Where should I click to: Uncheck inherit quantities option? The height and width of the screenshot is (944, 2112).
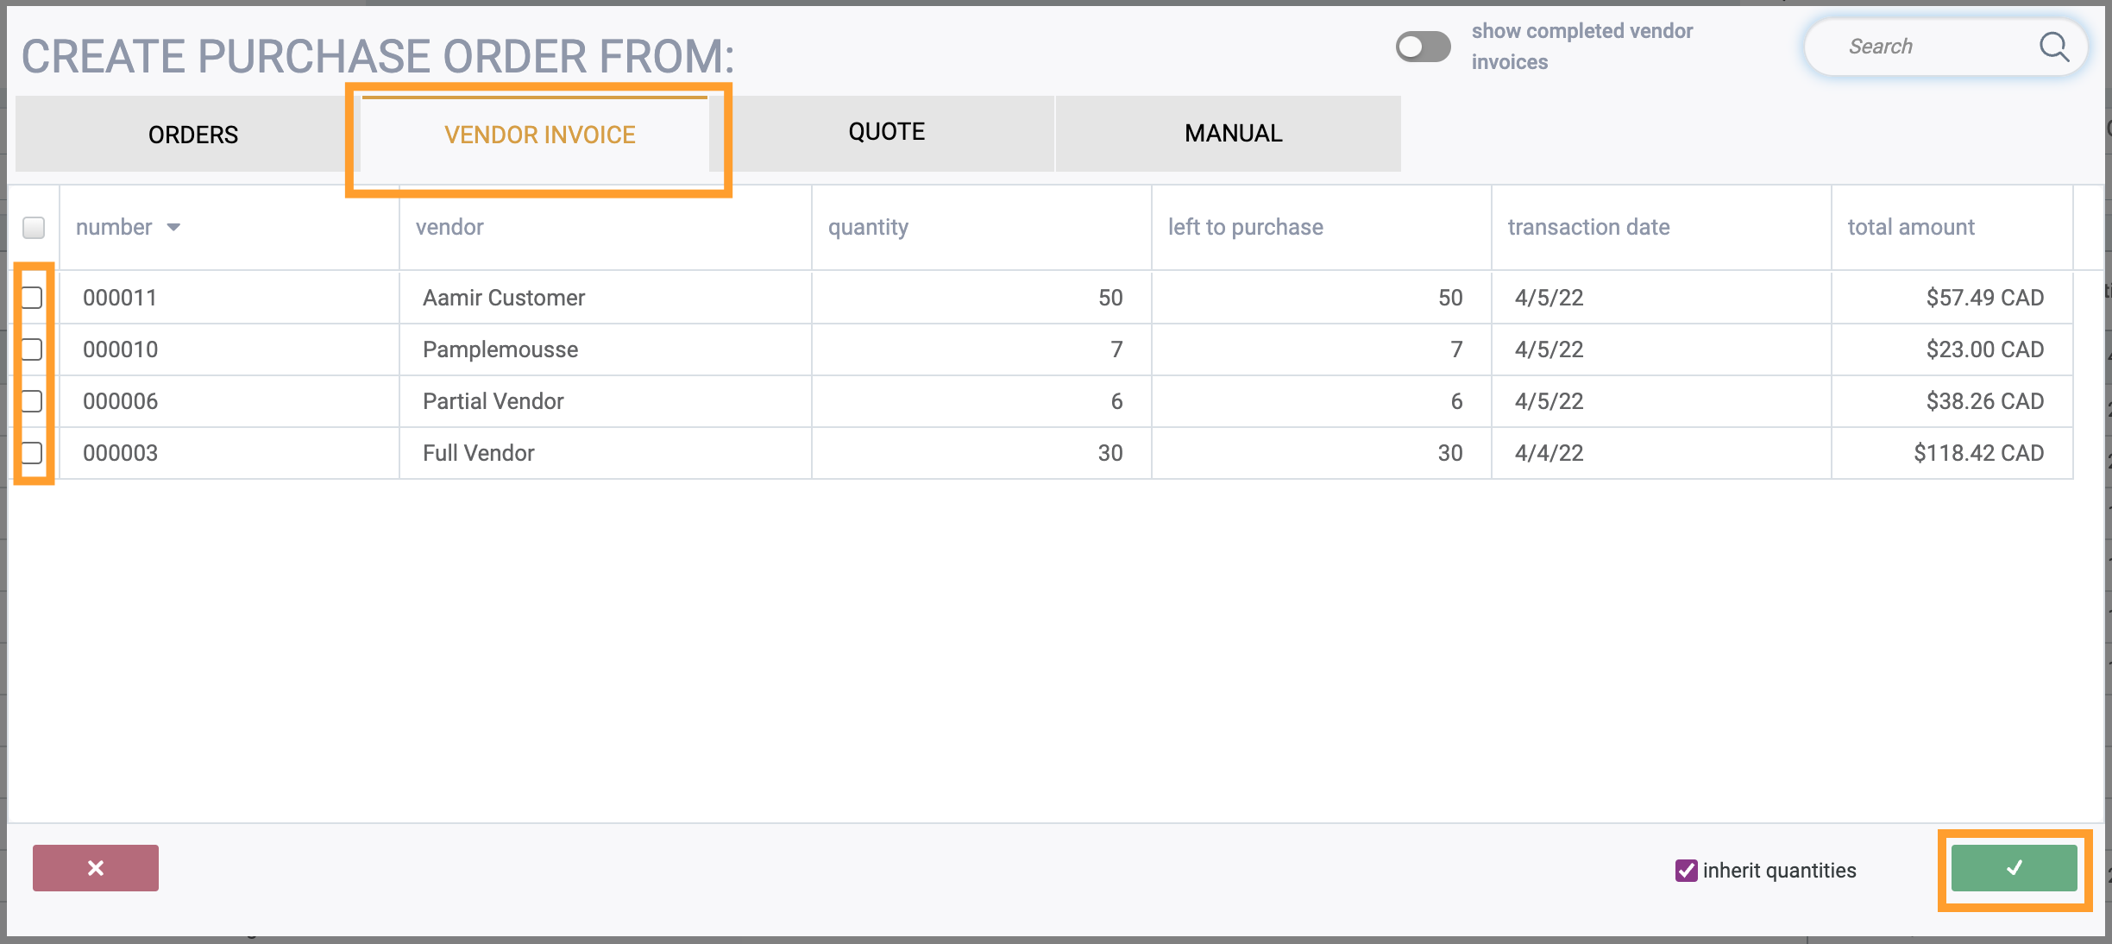pos(1686,871)
